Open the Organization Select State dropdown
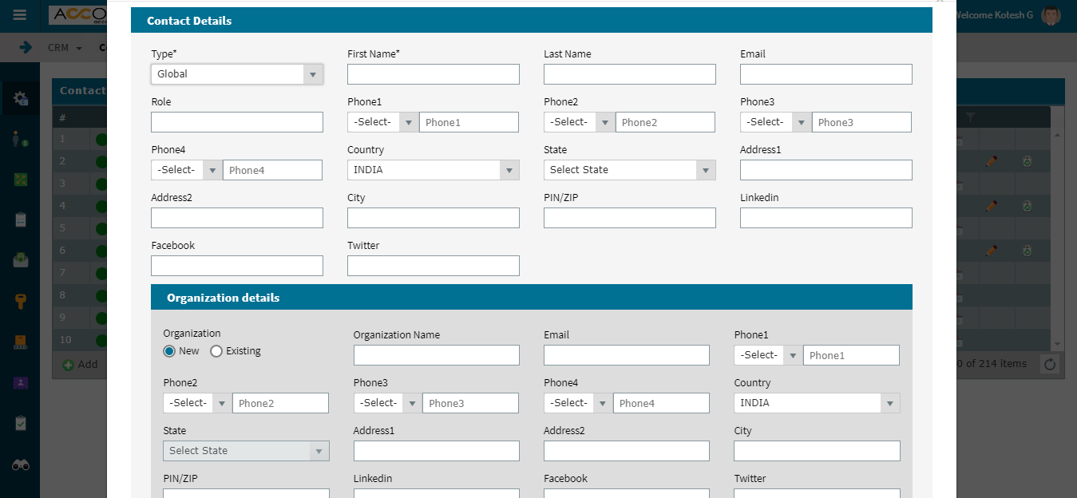The height and width of the screenshot is (498, 1077). click(246, 451)
